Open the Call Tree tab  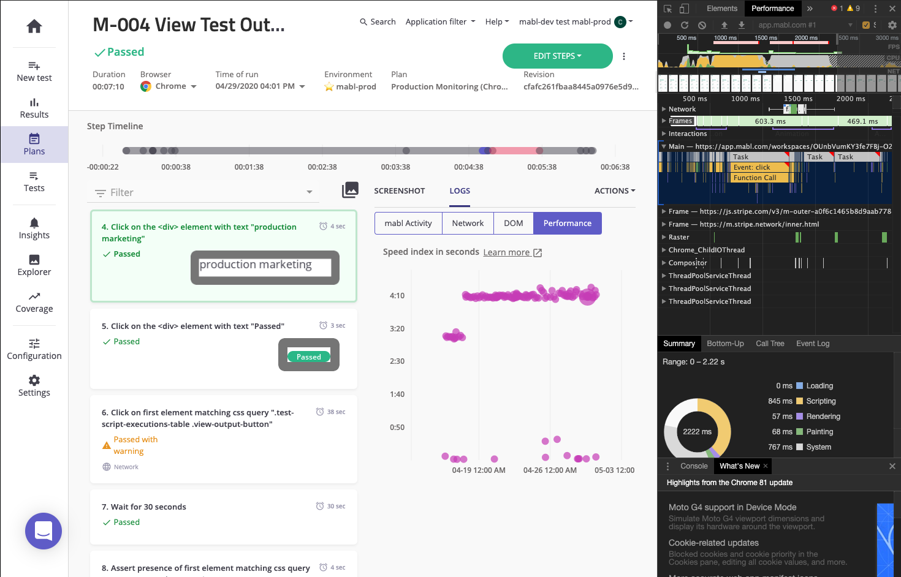pyautogui.click(x=770, y=344)
